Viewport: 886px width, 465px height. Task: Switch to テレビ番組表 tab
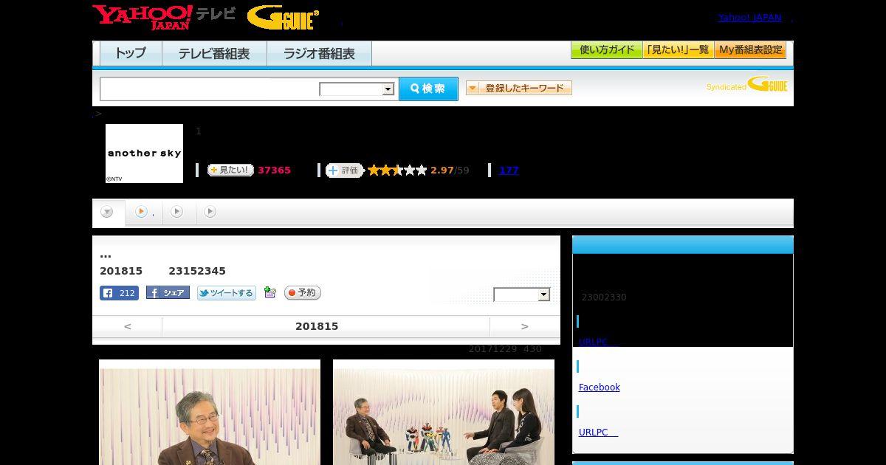pyautogui.click(x=214, y=53)
